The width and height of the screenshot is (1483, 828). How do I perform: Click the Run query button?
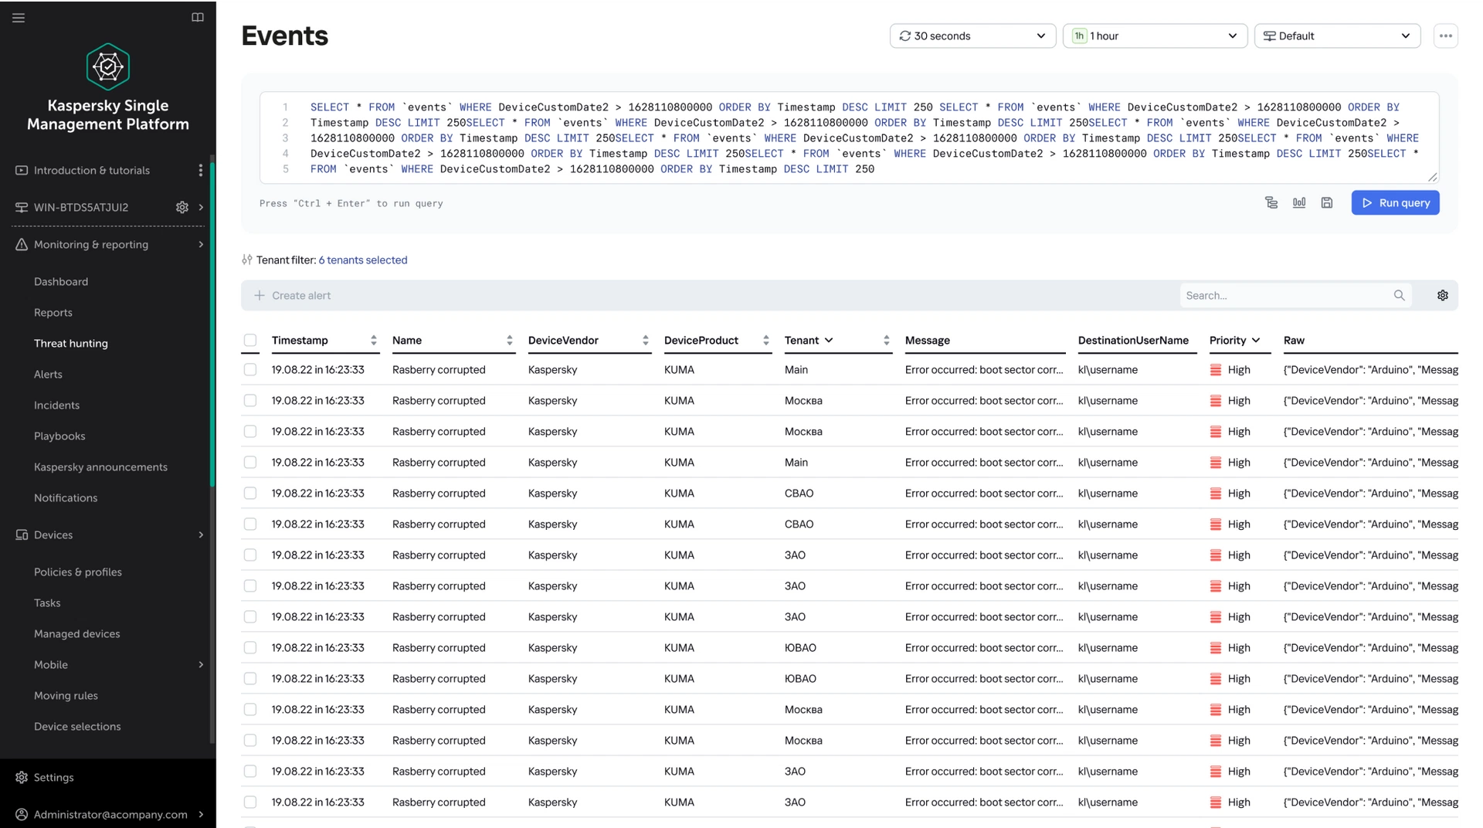point(1395,203)
